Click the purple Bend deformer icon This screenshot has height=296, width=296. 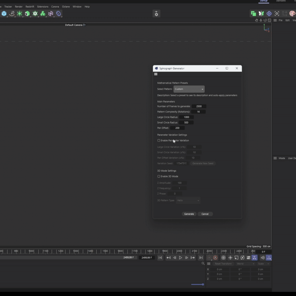58,14
